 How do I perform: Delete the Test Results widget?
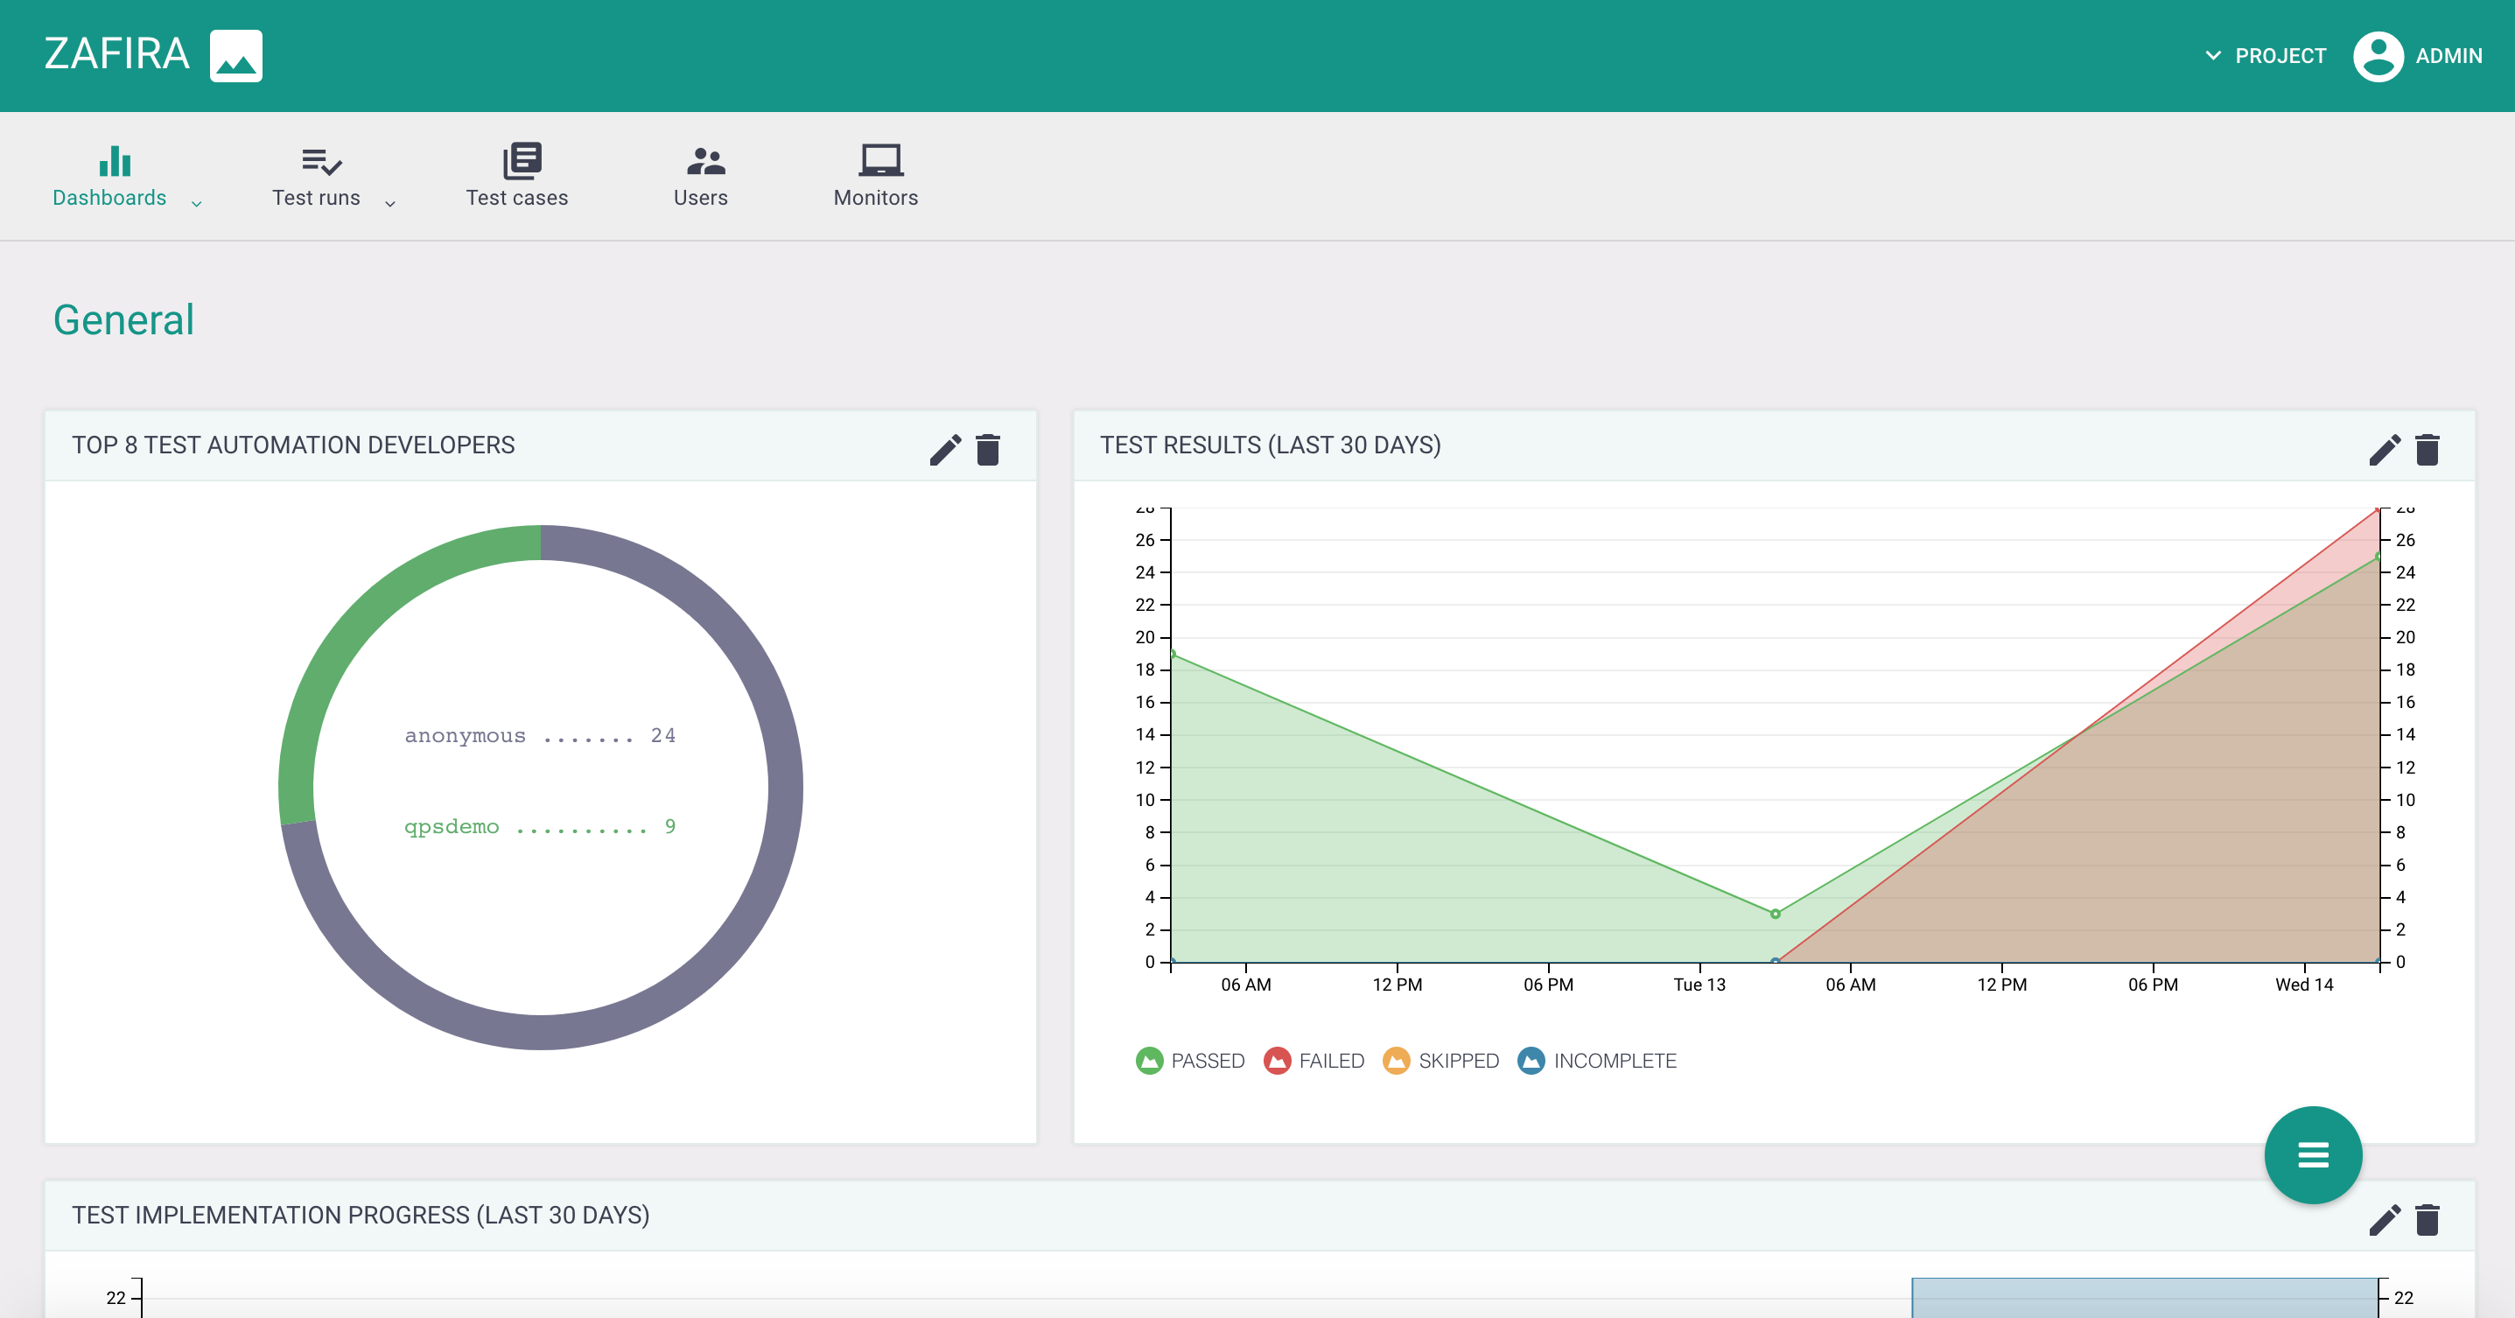click(2427, 449)
